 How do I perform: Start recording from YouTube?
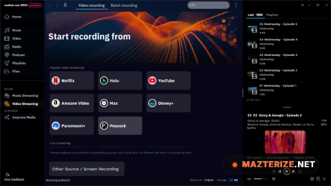[x=169, y=80]
